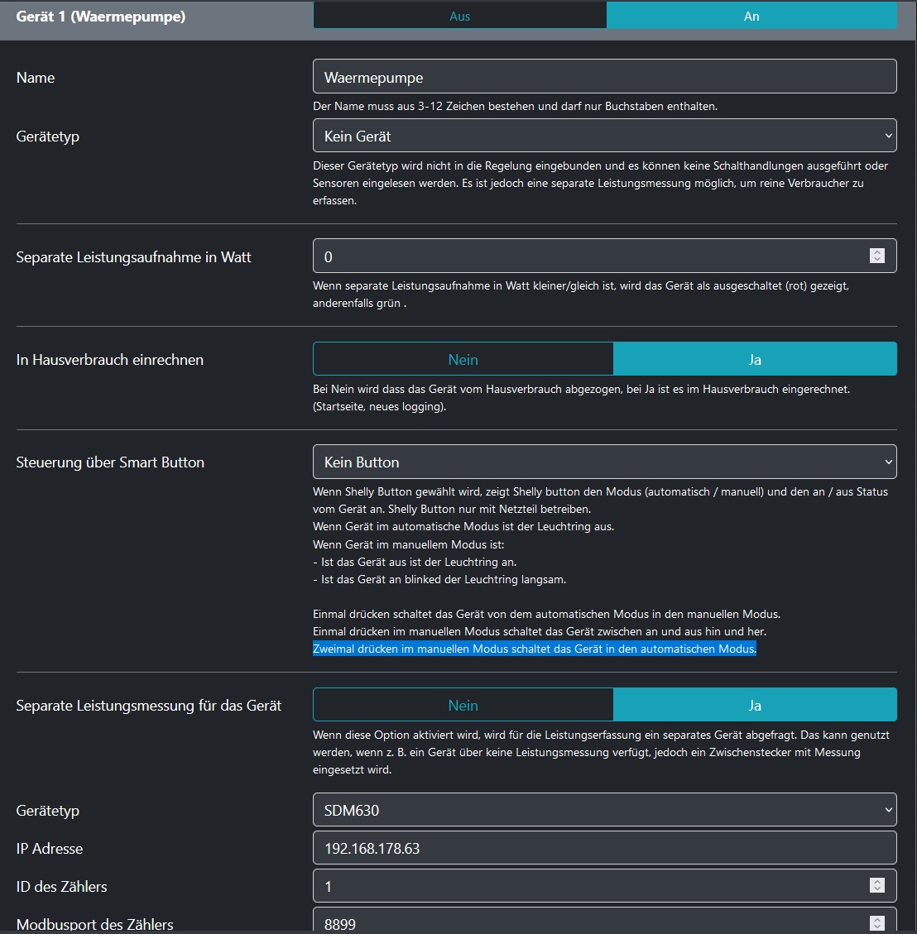The width and height of the screenshot is (917, 934).
Task: Open the Steuerung über Smart Button dropdown
Action: (x=604, y=462)
